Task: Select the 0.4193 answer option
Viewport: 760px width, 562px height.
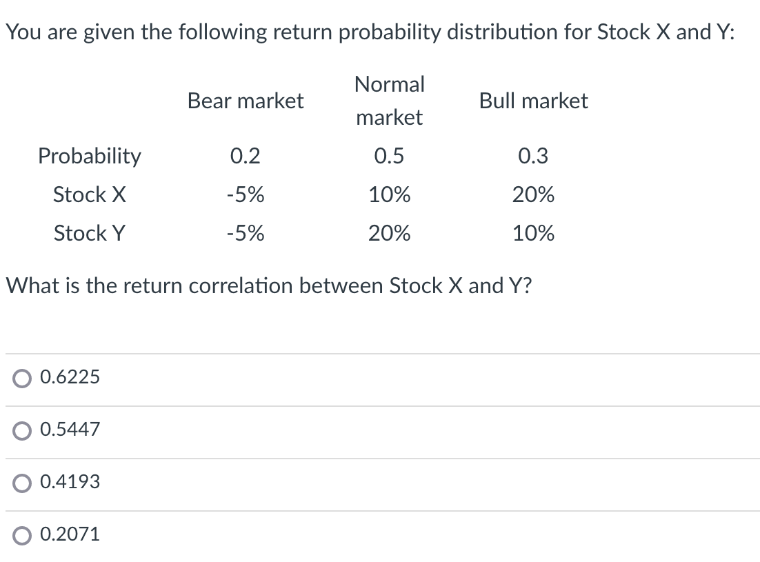Action: (x=70, y=482)
